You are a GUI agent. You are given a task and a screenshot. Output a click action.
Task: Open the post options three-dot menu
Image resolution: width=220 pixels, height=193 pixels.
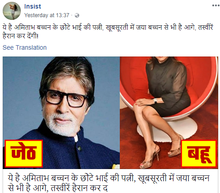pyautogui.click(x=215, y=5)
